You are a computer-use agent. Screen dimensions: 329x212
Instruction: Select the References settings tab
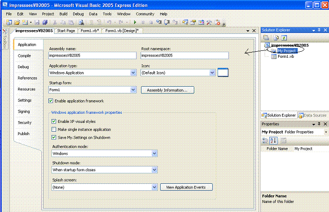click(27, 78)
